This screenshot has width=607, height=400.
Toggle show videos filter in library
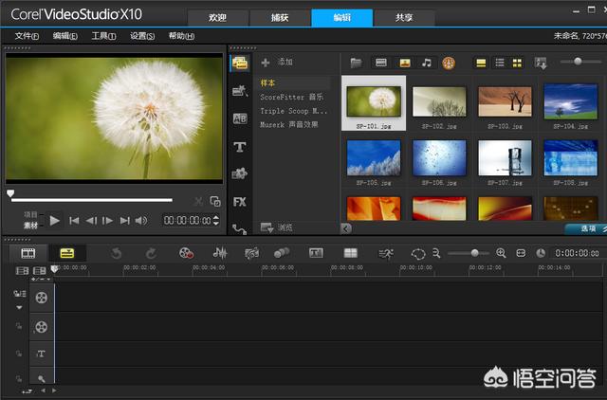(x=381, y=63)
